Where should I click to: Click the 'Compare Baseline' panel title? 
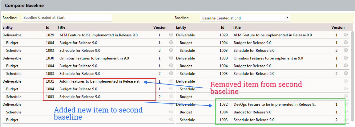pos(24,6)
